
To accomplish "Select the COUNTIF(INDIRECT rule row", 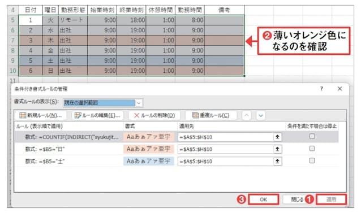I will tap(177, 137).
